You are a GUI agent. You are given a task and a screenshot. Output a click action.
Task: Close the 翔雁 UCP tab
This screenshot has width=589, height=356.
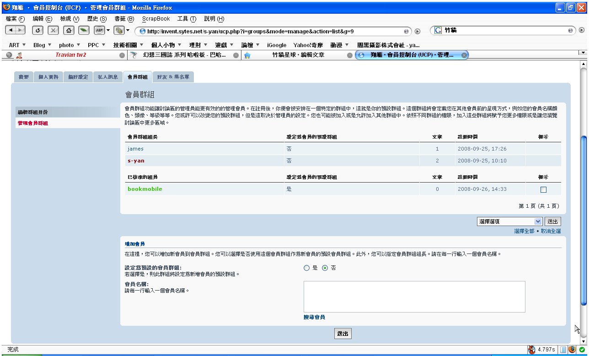[464, 55]
